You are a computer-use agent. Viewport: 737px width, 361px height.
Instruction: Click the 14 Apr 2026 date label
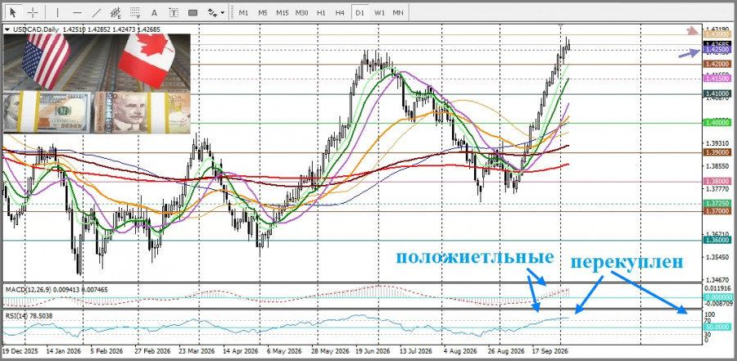pos(241,351)
